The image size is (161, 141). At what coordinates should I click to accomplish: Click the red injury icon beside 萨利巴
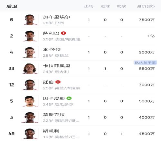63,33
